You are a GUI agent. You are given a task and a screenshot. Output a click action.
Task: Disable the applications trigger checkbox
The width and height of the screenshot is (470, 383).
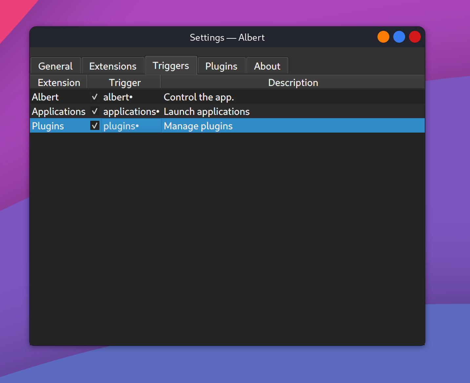(94, 111)
